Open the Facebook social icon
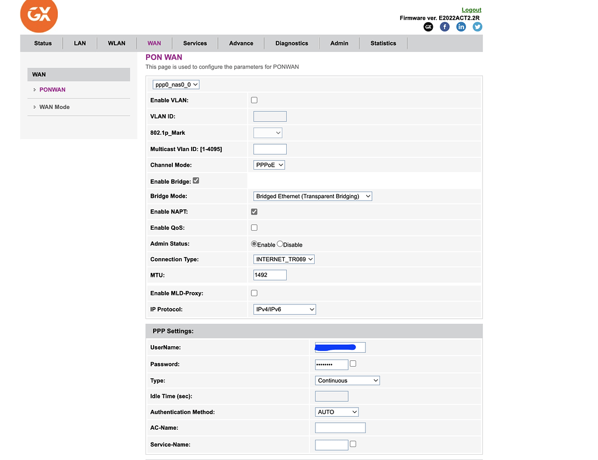Viewport: 598px width, 460px height. (x=444, y=26)
